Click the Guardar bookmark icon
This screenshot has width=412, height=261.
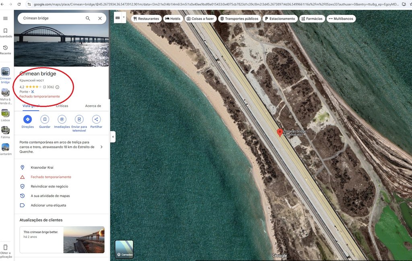(x=45, y=120)
